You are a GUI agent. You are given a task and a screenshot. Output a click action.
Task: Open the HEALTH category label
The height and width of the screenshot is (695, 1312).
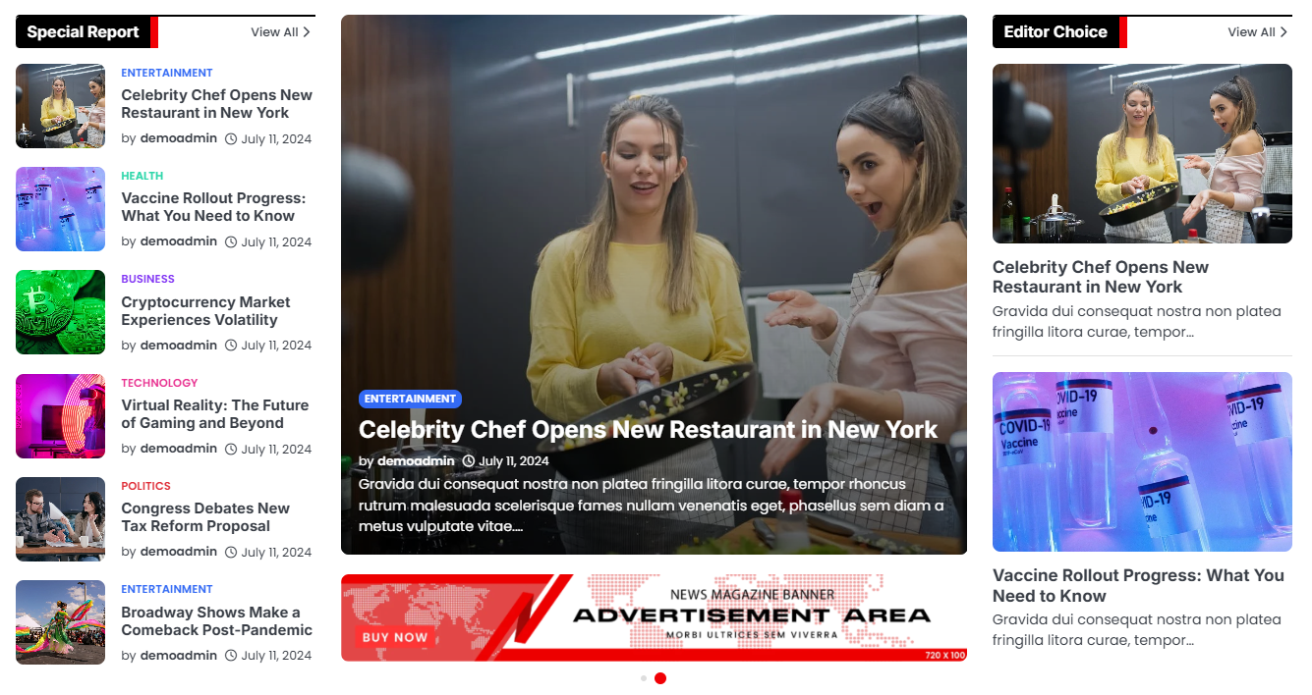[x=143, y=176]
